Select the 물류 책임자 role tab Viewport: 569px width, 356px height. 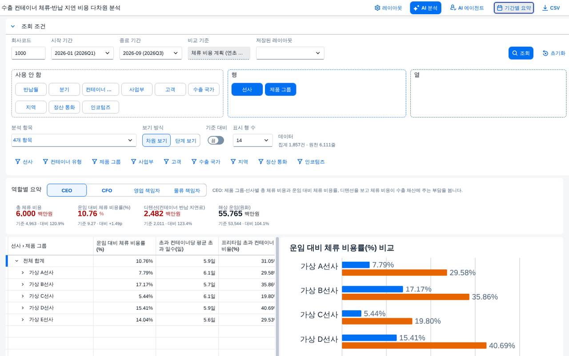point(187,190)
